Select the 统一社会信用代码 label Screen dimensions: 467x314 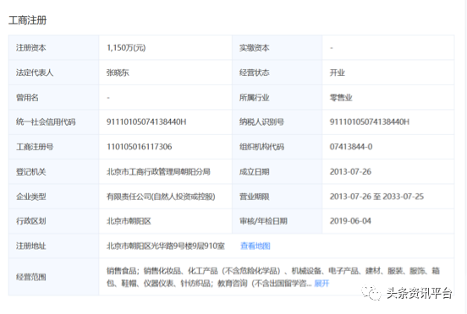(x=46, y=122)
